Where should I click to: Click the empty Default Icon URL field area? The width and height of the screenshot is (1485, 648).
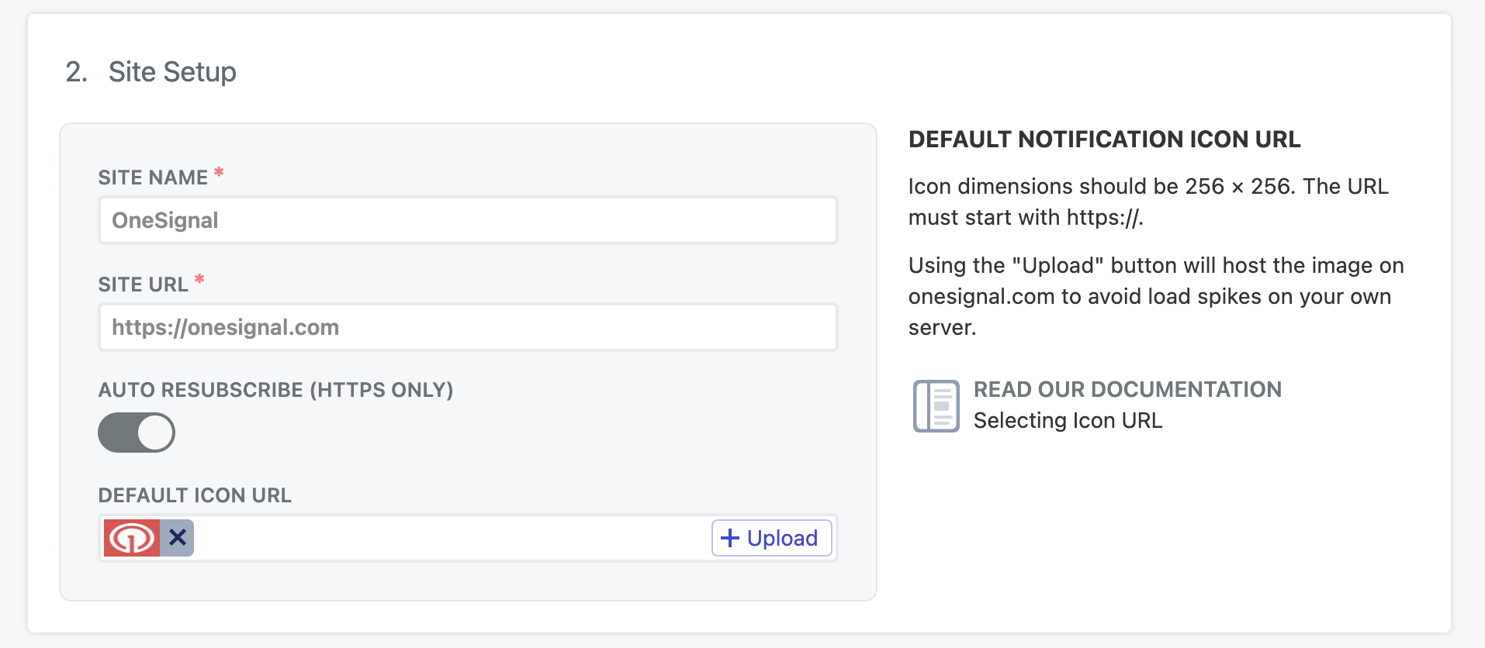click(x=452, y=538)
